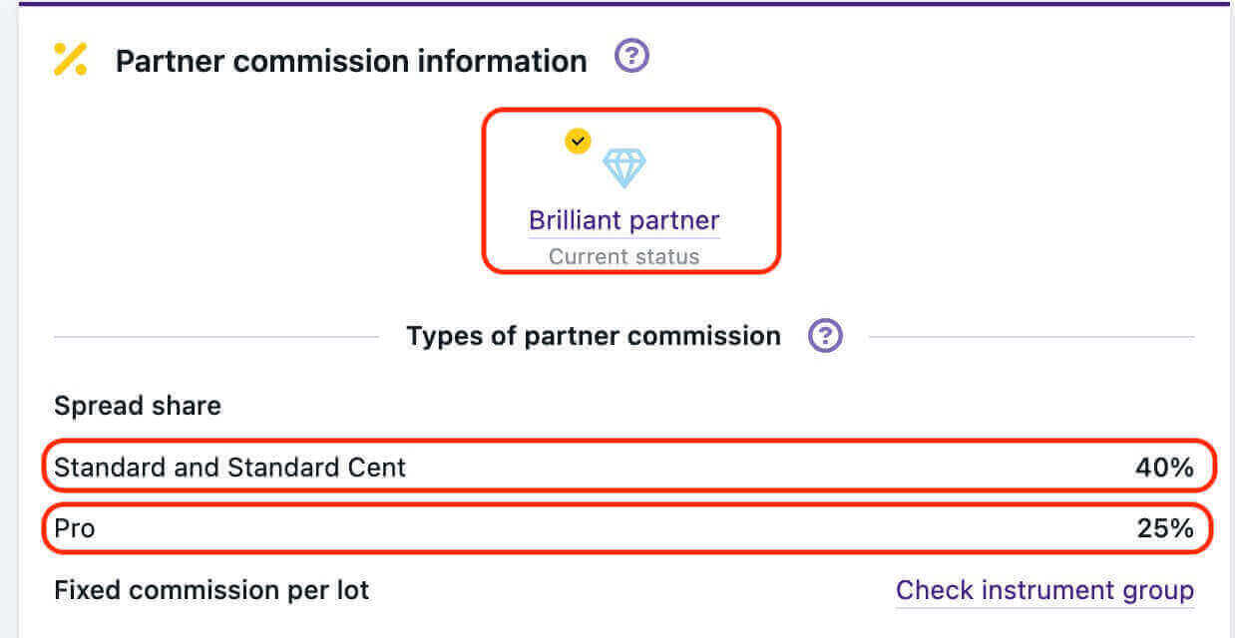The image size is (1235, 638).
Task: Select the Spread share label
Action: pos(138,406)
